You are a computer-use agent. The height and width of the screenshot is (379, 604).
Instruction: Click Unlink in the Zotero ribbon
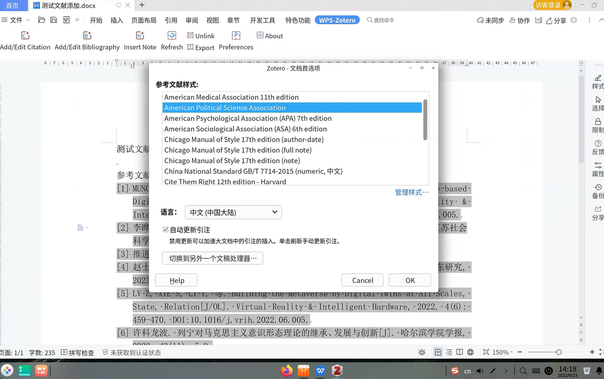pos(201,36)
